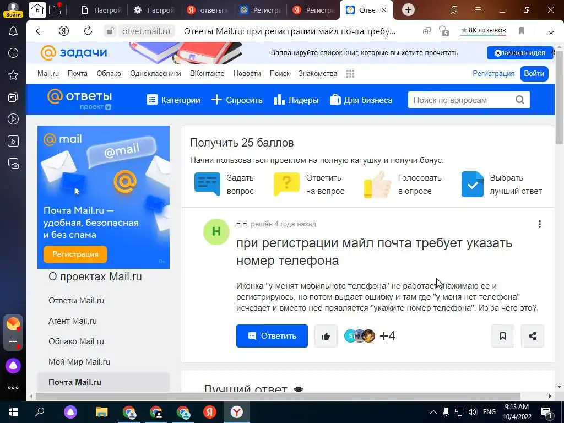Image resolution: width=564 pixels, height=423 pixels.
Task: Click the blue Войти button
Action: click(534, 73)
